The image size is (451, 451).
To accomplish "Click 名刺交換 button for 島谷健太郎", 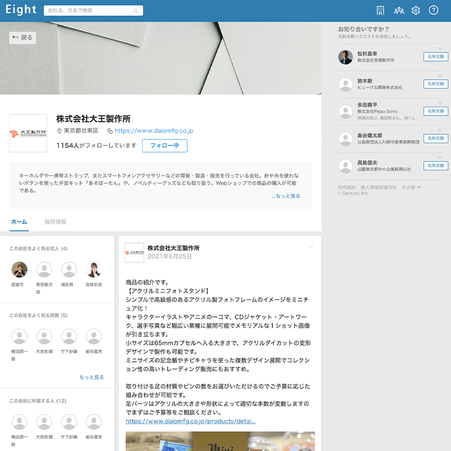I will click(436, 138).
